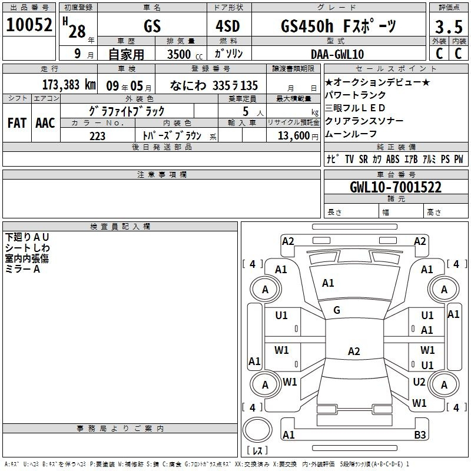Click the 検査員記入欄 header
The width and height of the screenshot is (471, 471).
(x=120, y=227)
